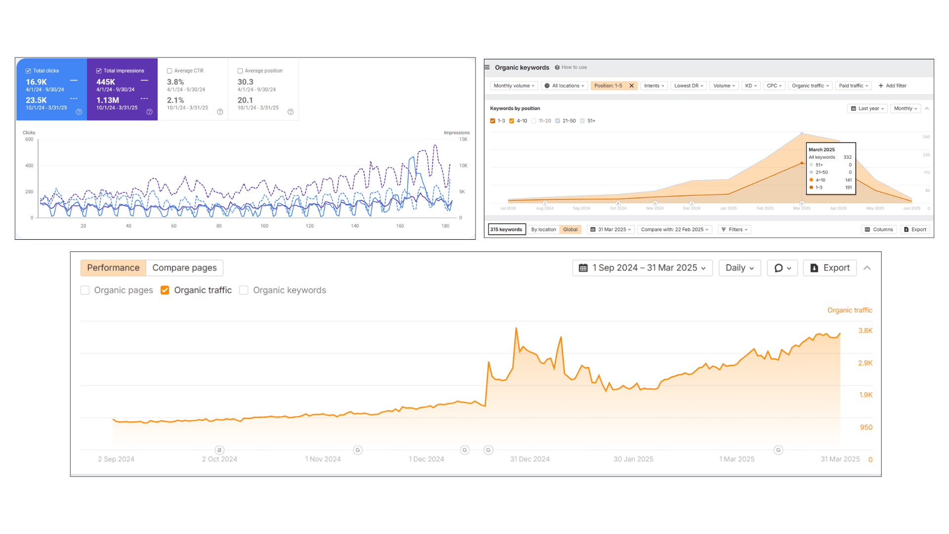Click the Average position help icon
Image resolution: width=949 pixels, height=534 pixels.
tap(291, 112)
